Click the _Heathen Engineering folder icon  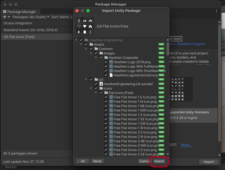click(86, 40)
